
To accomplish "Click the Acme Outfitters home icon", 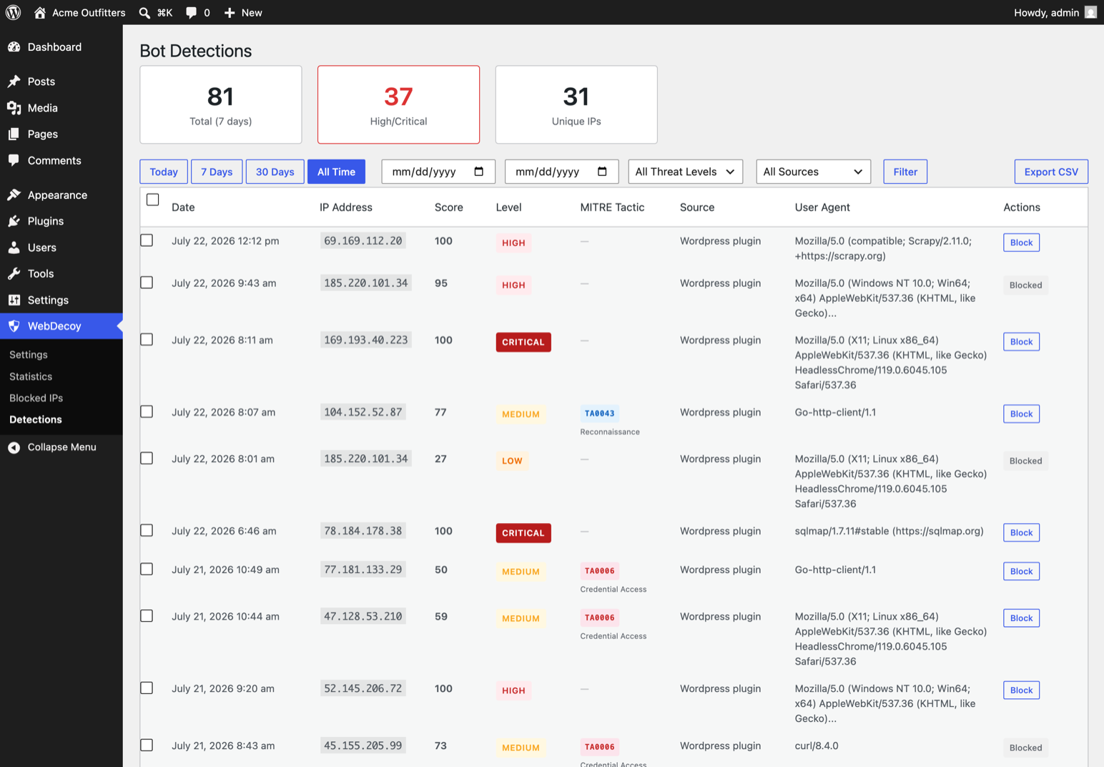I will [x=40, y=12].
